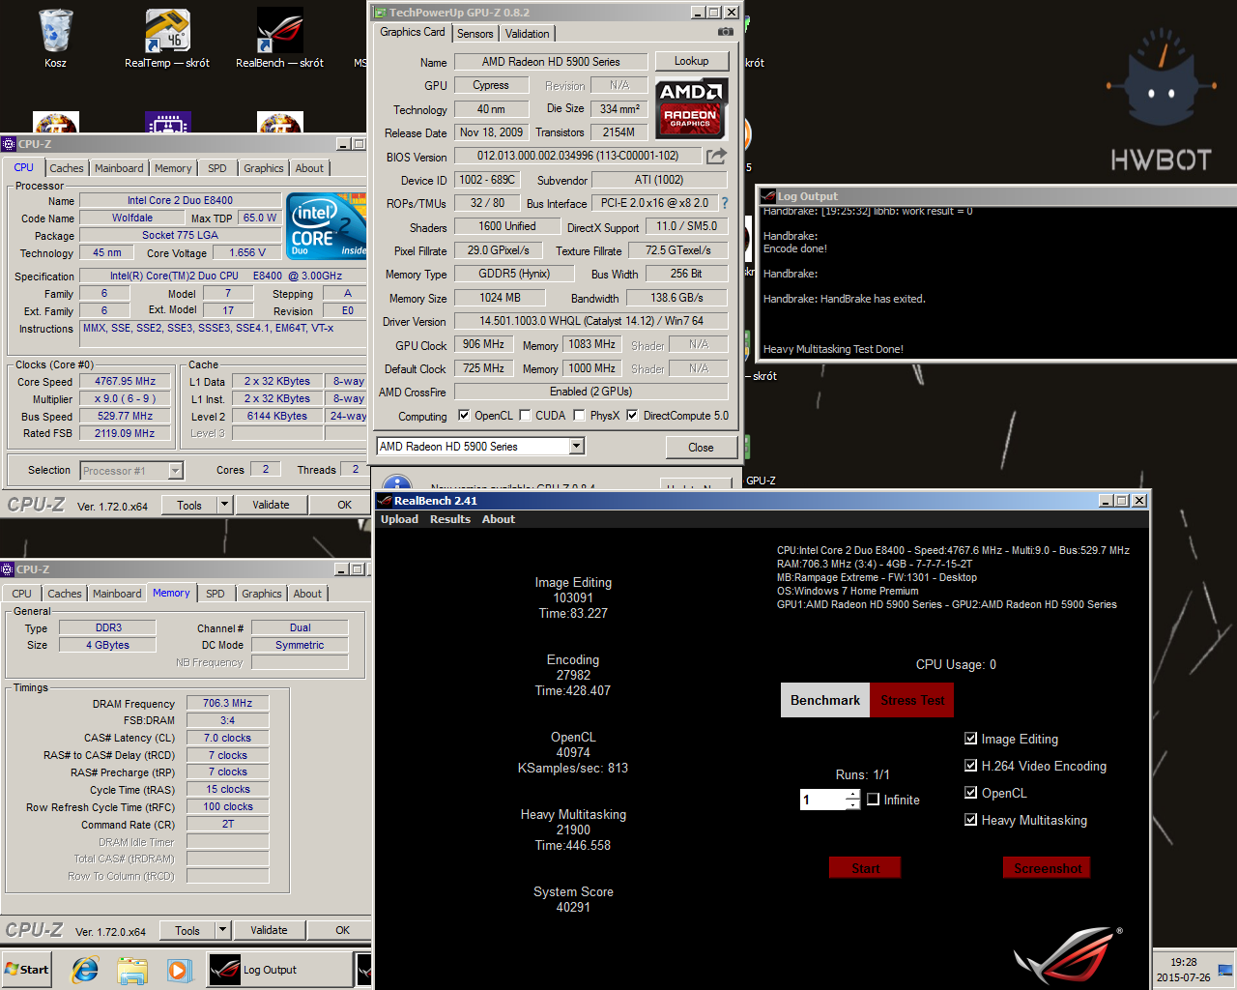Open the Upload menu in RealBench
The width and height of the screenshot is (1237, 990).
point(400,519)
